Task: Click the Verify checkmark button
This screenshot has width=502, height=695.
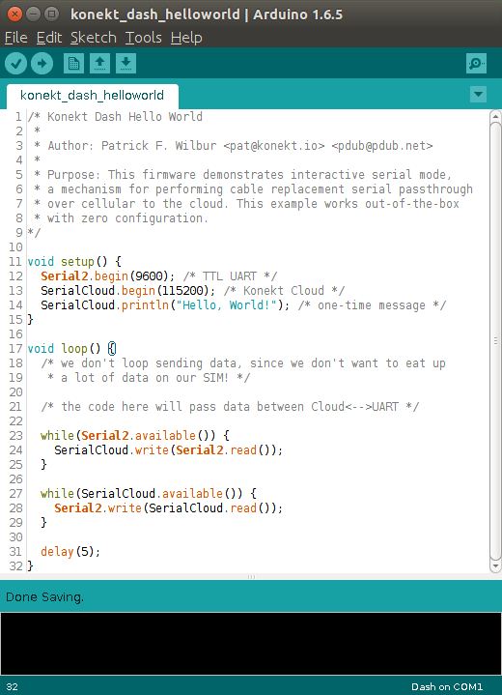Action: [x=16, y=64]
